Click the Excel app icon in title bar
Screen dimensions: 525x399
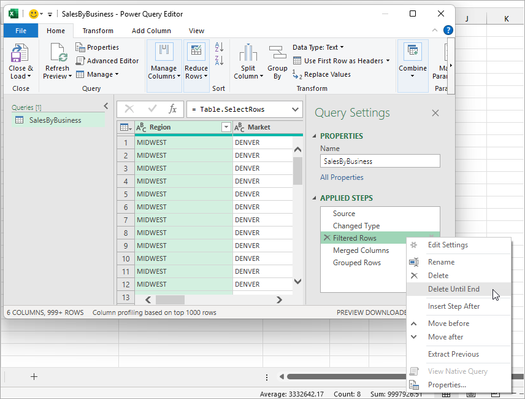(13, 14)
